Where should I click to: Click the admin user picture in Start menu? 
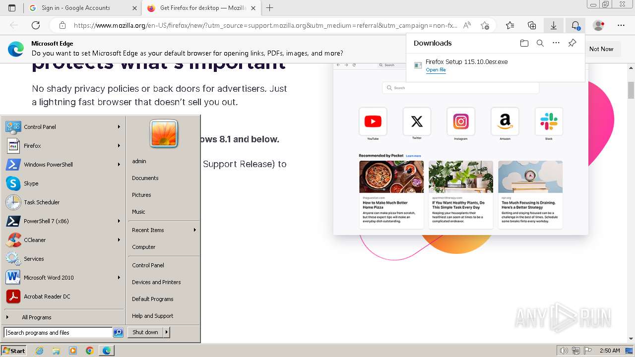(x=164, y=134)
